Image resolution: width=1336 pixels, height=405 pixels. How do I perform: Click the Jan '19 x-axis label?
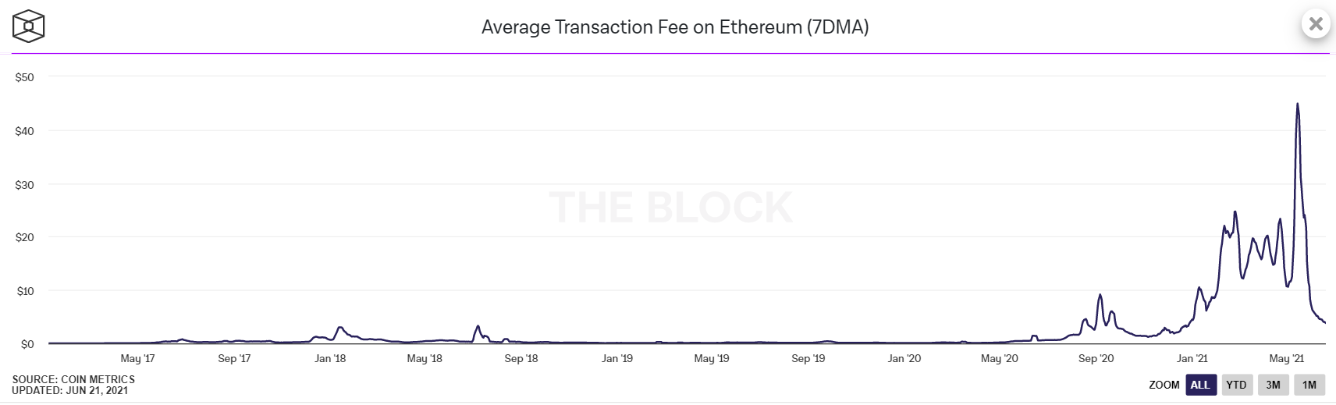coord(617,359)
